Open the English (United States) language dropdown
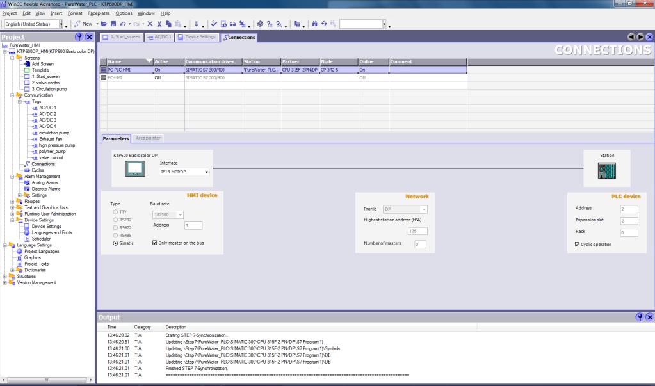This screenshot has height=386, width=655. [x=60, y=24]
